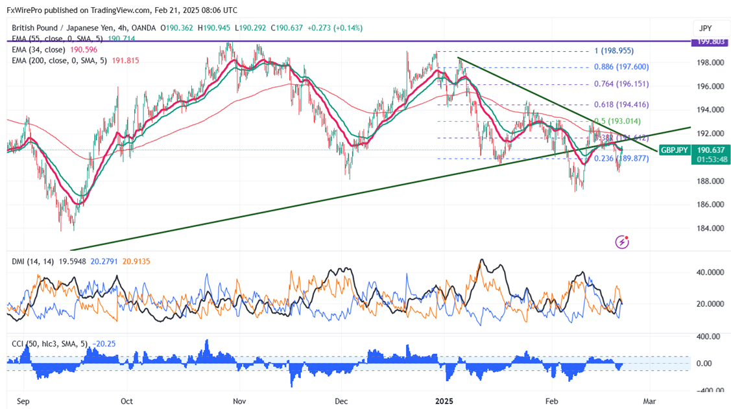Click the 194.000 price axis label

pos(711,110)
